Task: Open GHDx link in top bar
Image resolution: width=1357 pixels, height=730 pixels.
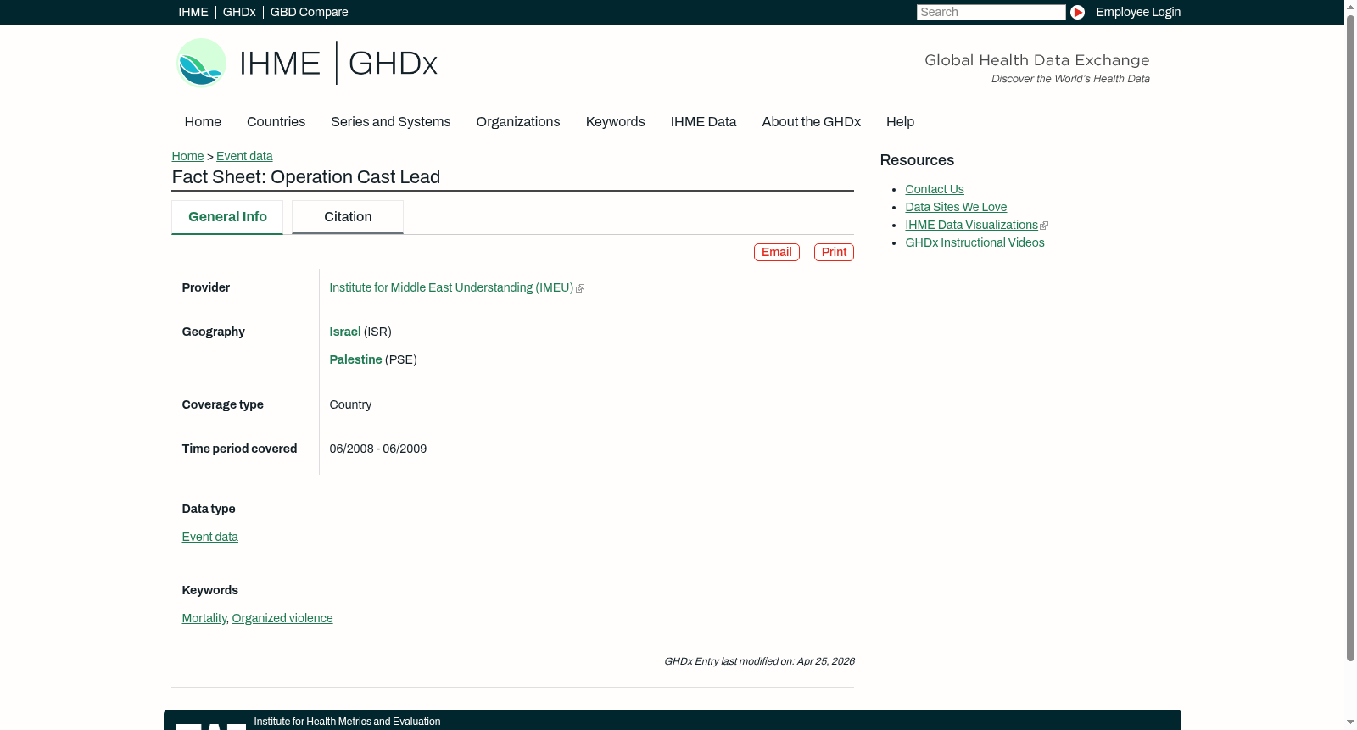Action: (x=239, y=12)
